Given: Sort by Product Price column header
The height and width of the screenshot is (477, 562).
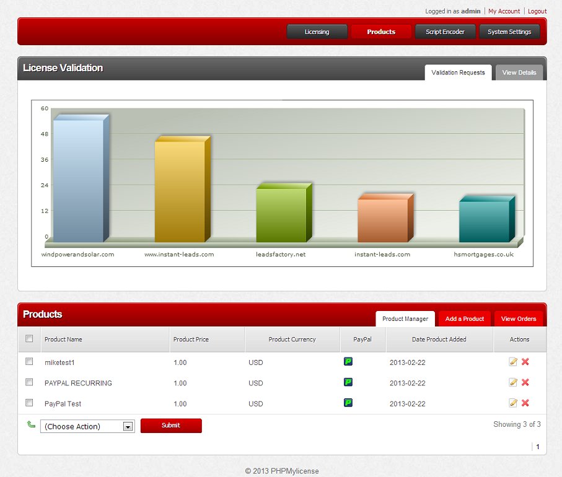Looking at the screenshot, I should coord(191,339).
